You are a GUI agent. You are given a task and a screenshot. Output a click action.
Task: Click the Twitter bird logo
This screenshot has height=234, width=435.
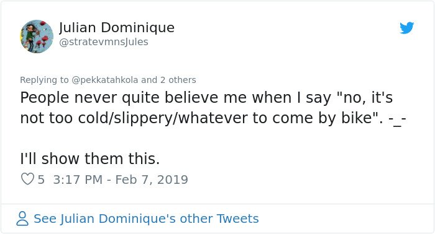pyautogui.click(x=406, y=28)
